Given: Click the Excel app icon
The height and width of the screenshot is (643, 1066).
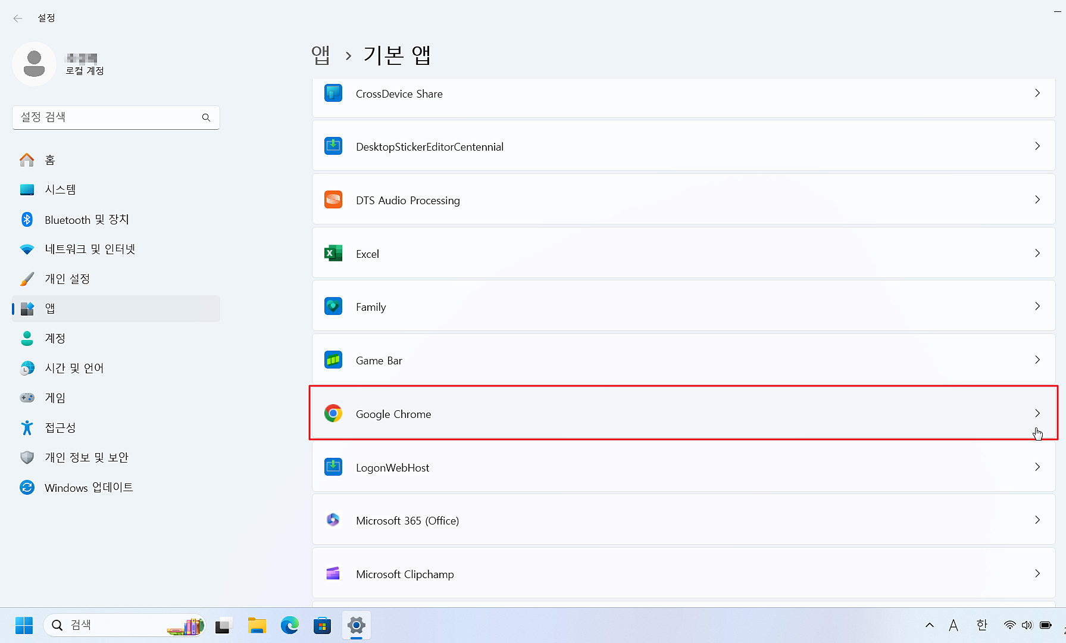Looking at the screenshot, I should pyautogui.click(x=333, y=254).
